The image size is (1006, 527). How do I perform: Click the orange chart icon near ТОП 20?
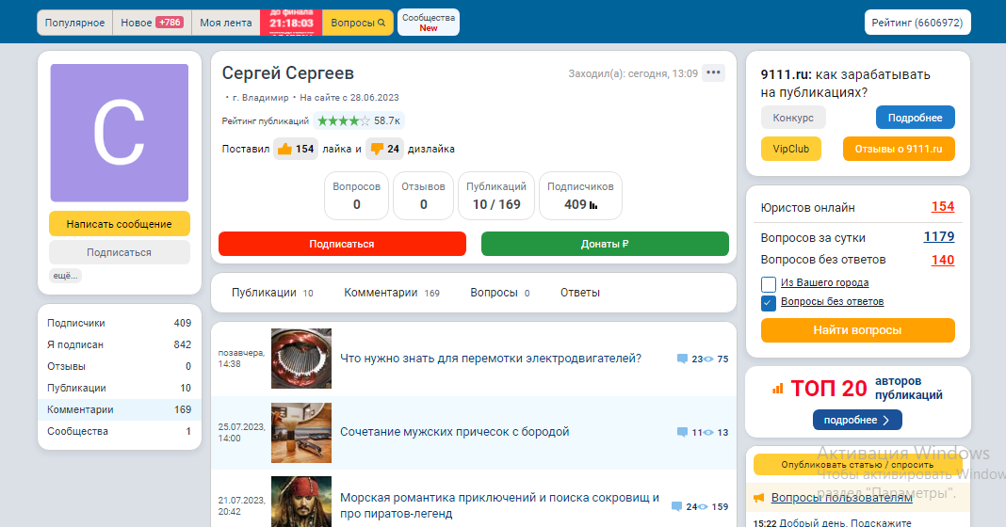coord(778,388)
